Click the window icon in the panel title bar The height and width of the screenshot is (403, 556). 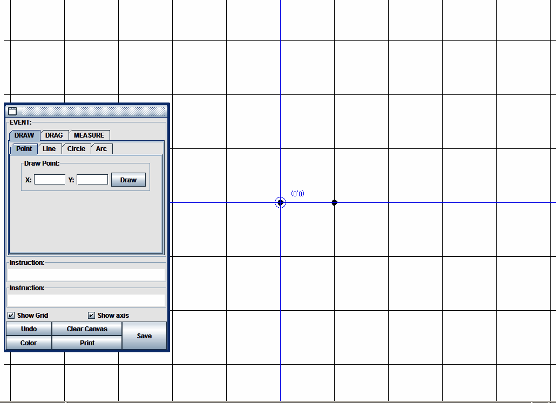tap(12, 111)
